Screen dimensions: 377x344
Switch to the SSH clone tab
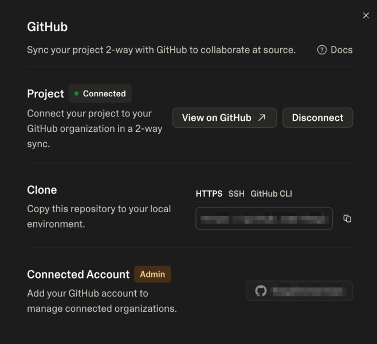click(237, 194)
